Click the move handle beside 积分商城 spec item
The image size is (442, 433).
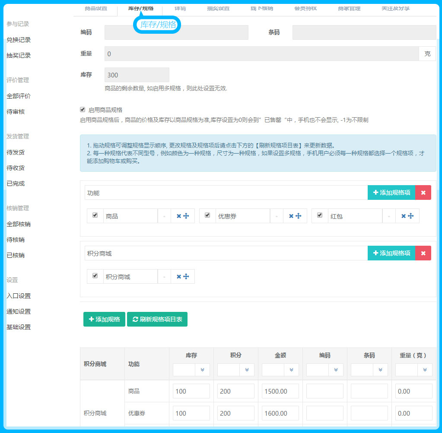186,276
